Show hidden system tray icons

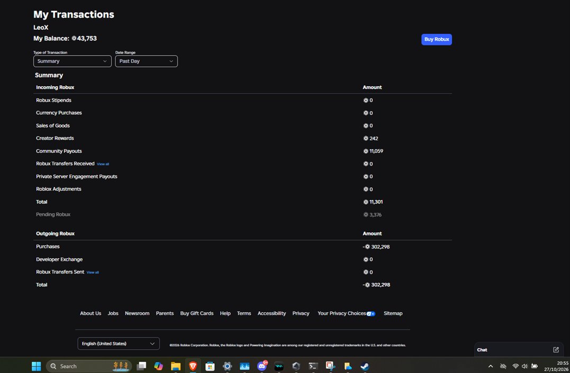pos(491,366)
